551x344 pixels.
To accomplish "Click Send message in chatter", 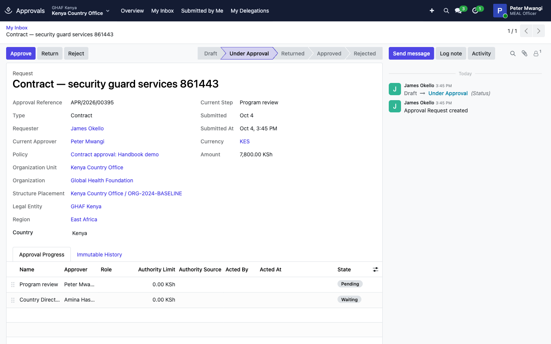I will tap(411, 54).
